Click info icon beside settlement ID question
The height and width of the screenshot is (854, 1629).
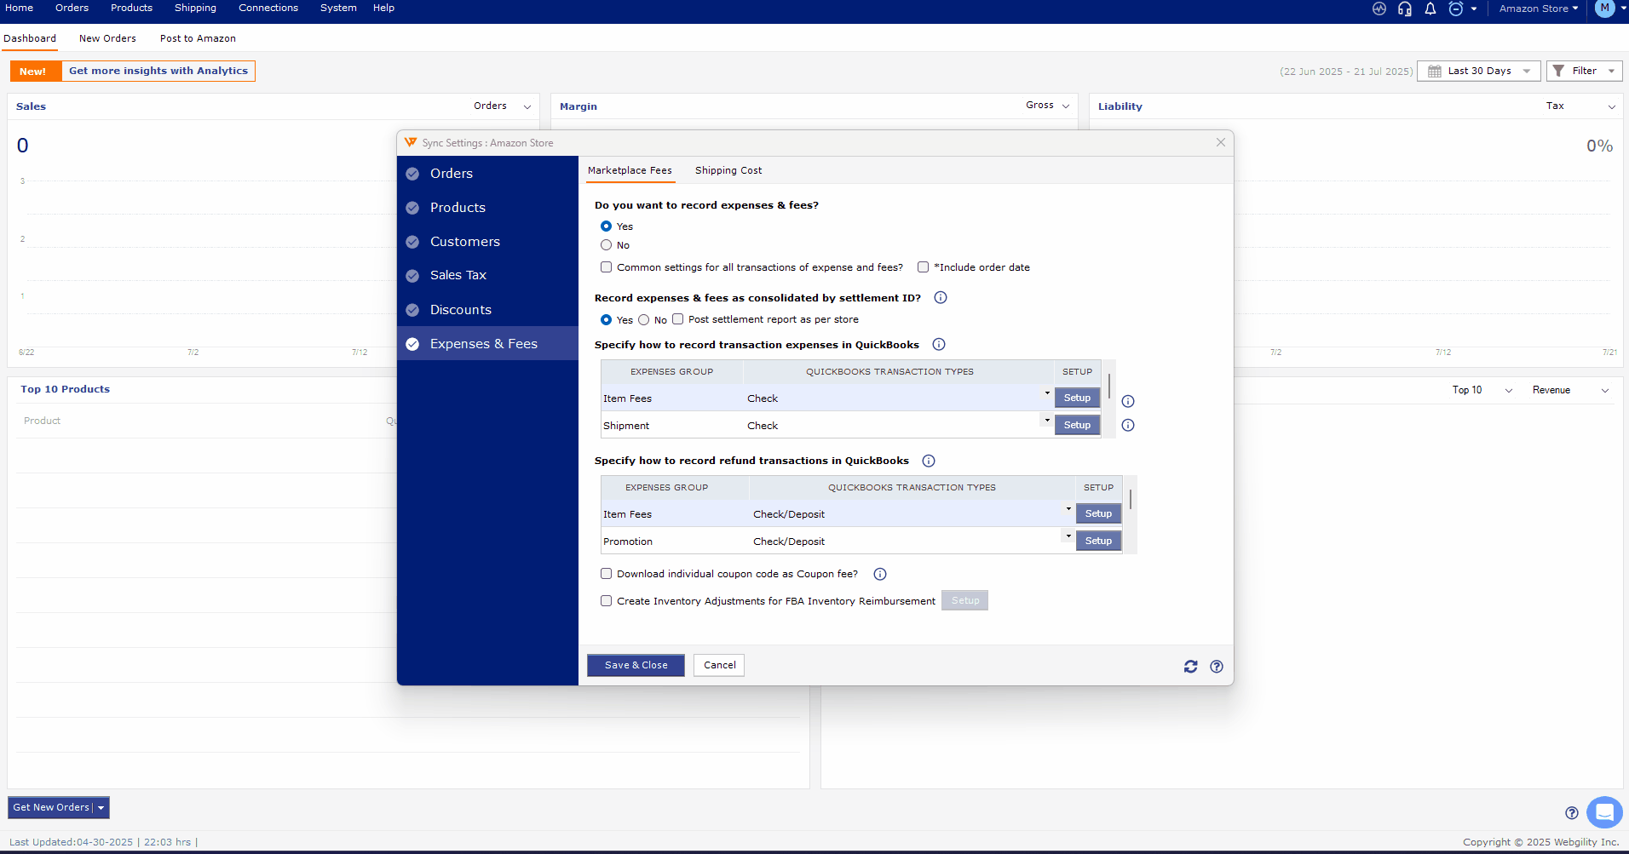[941, 298]
